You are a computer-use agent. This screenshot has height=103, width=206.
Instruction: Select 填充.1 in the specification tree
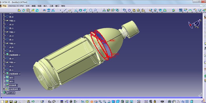point(12,78)
